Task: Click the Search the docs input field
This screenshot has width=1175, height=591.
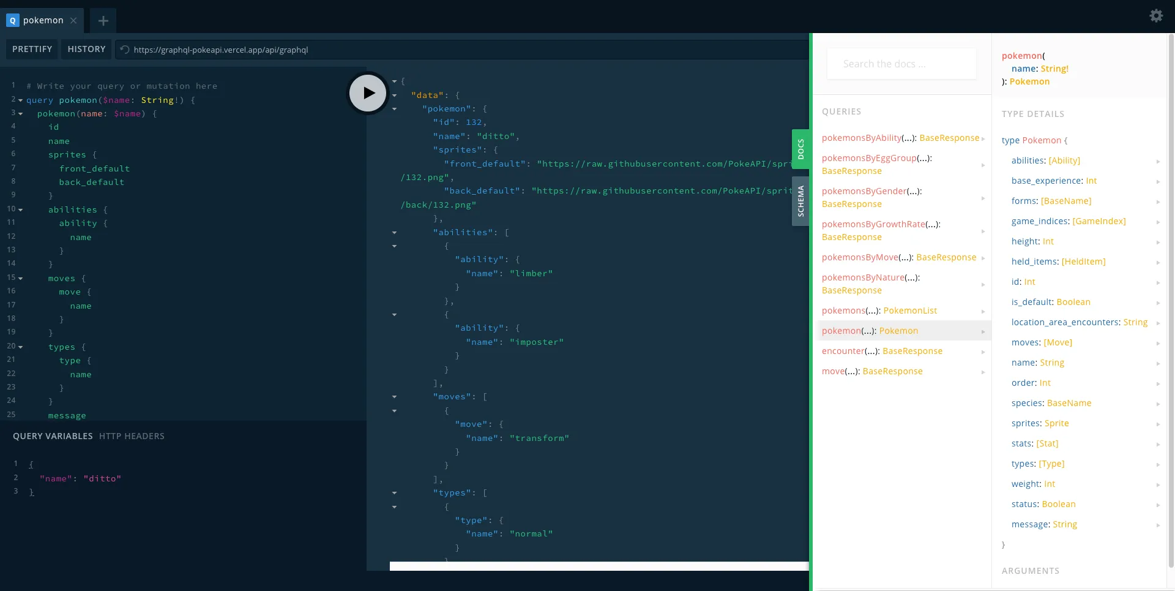Action: tap(901, 64)
